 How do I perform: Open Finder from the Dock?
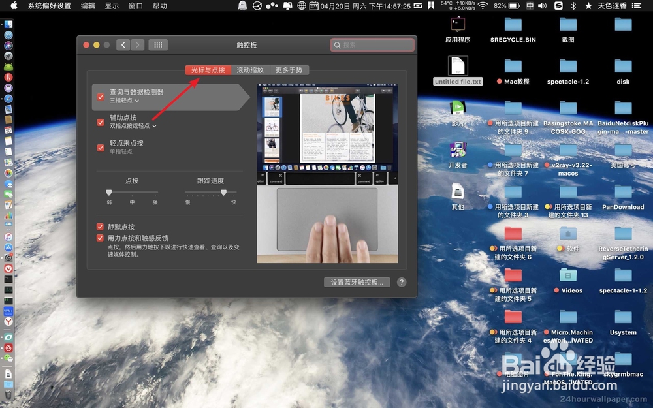click(x=8, y=24)
